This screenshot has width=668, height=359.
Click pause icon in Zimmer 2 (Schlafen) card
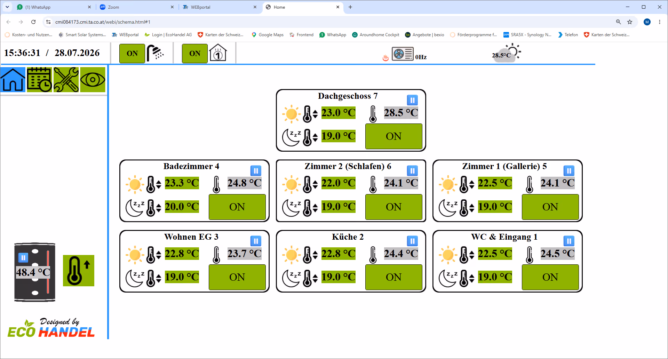click(412, 171)
